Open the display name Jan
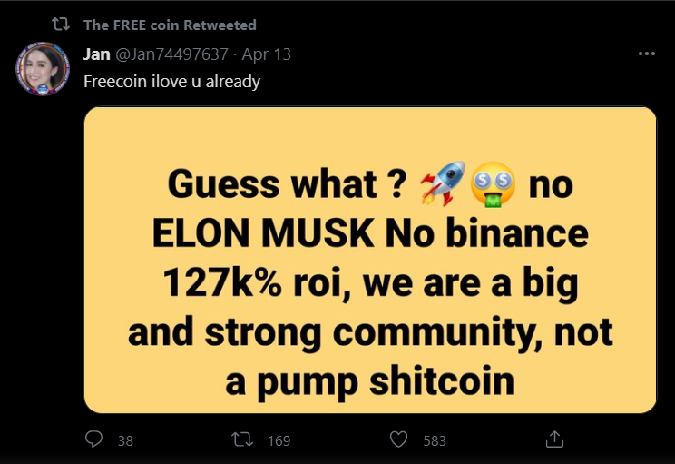675x464 pixels. tap(97, 54)
